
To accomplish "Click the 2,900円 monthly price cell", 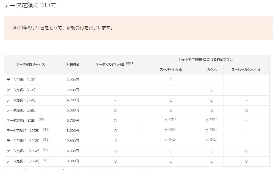I will [x=73, y=80].
